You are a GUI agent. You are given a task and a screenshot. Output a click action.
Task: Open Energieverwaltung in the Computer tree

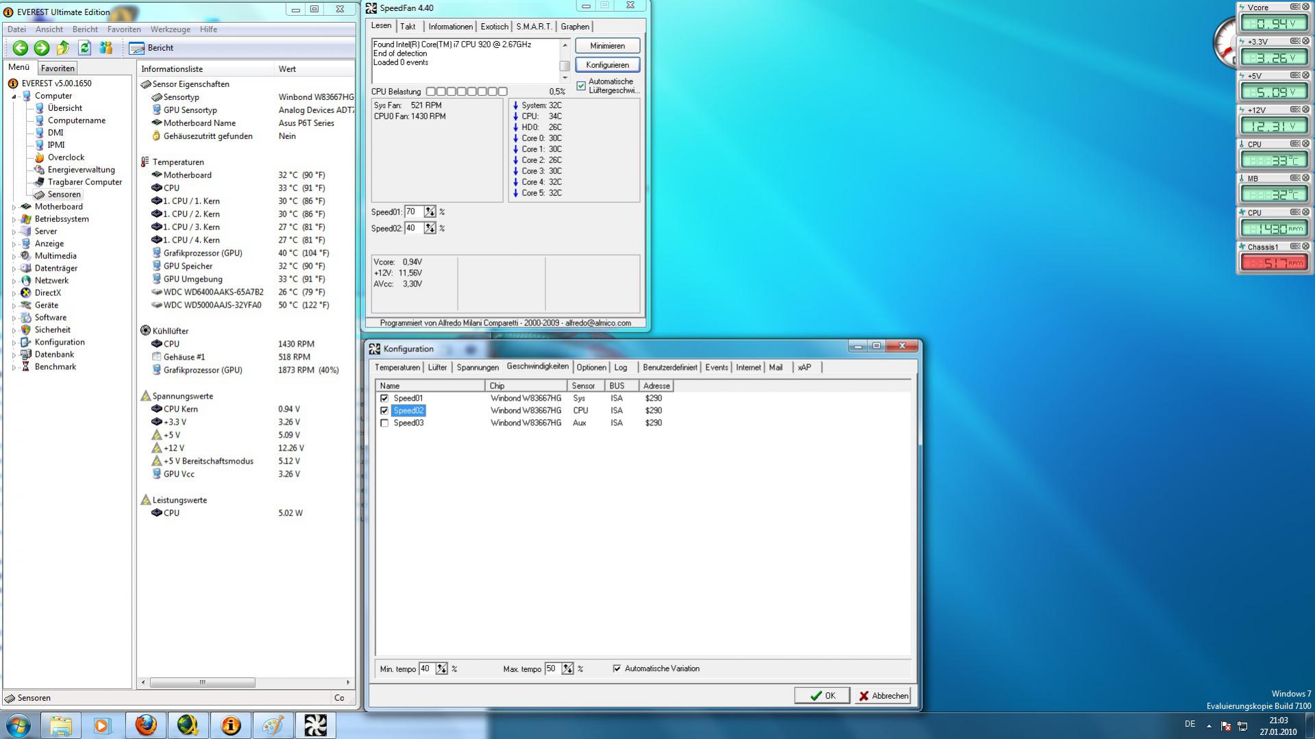(81, 170)
